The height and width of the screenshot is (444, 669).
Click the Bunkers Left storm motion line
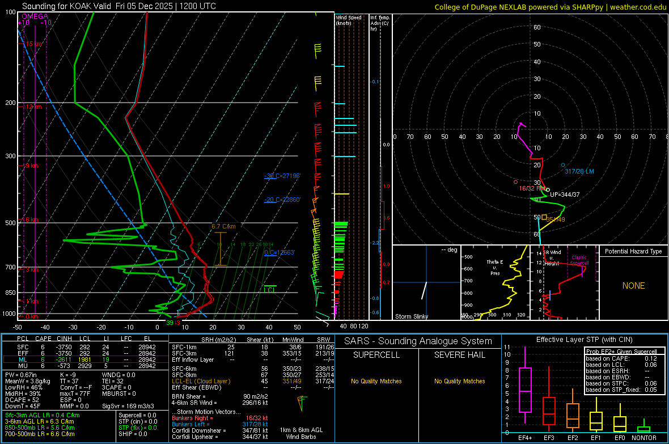(220, 424)
